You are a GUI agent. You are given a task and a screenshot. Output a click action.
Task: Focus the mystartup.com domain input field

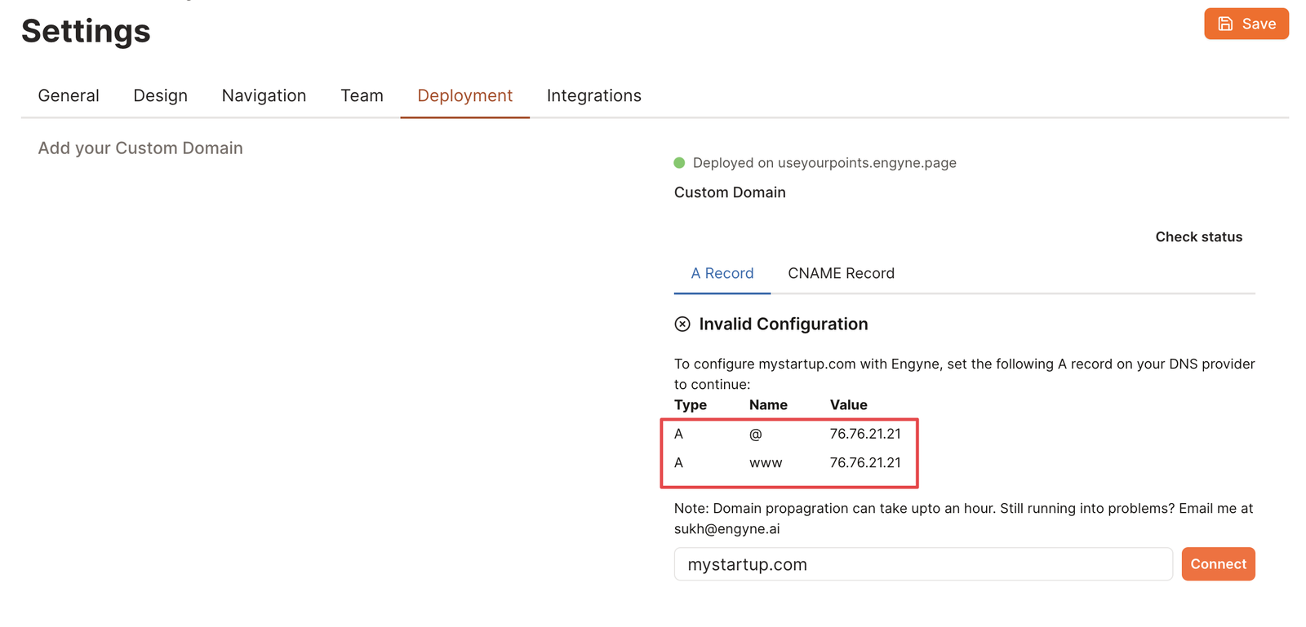(923, 564)
